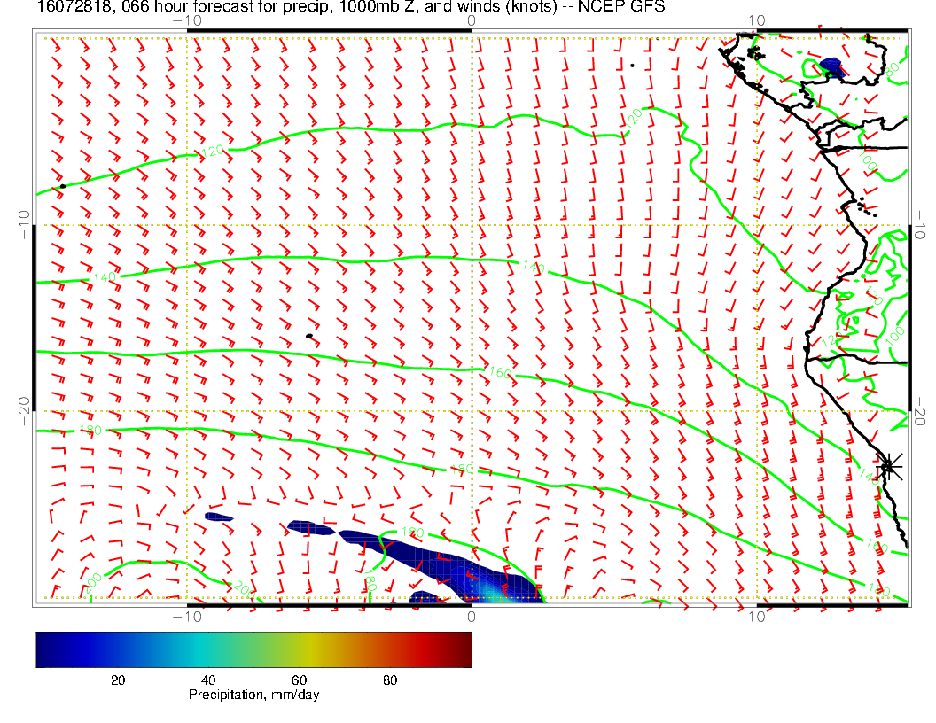The width and height of the screenshot is (936, 723).
Task: Click the green 160 contour label near zero longitude
Action: pyautogui.click(x=500, y=374)
